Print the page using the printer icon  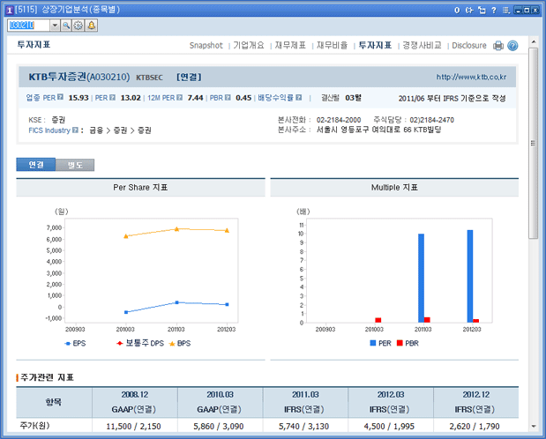pos(498,46)
